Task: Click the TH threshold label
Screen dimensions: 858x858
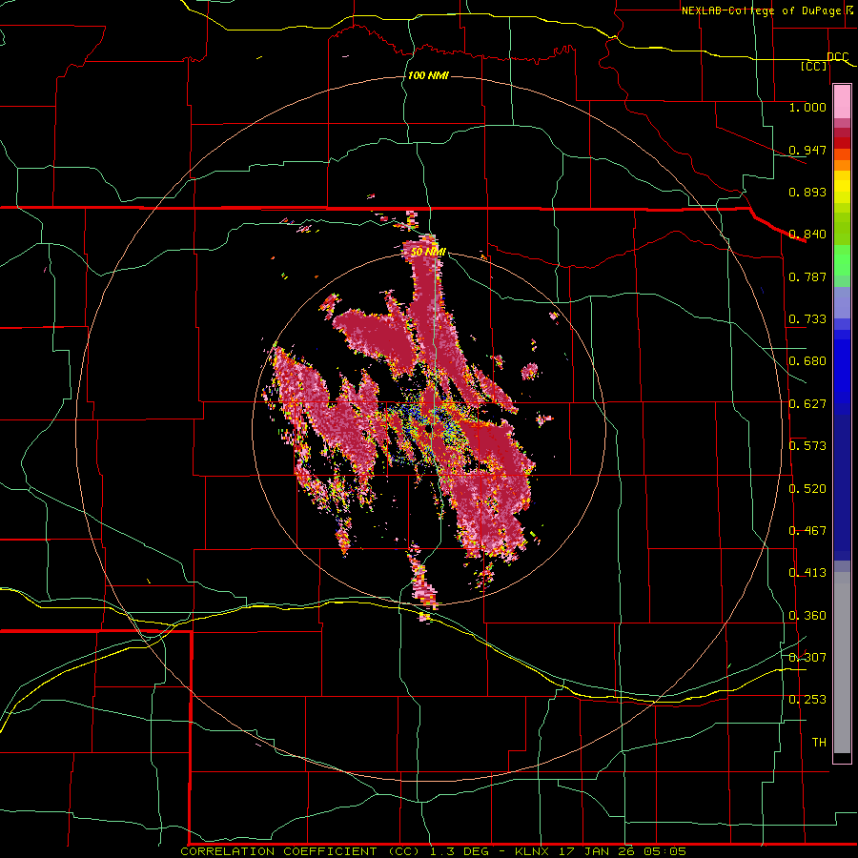Action: tap(819, 743)
